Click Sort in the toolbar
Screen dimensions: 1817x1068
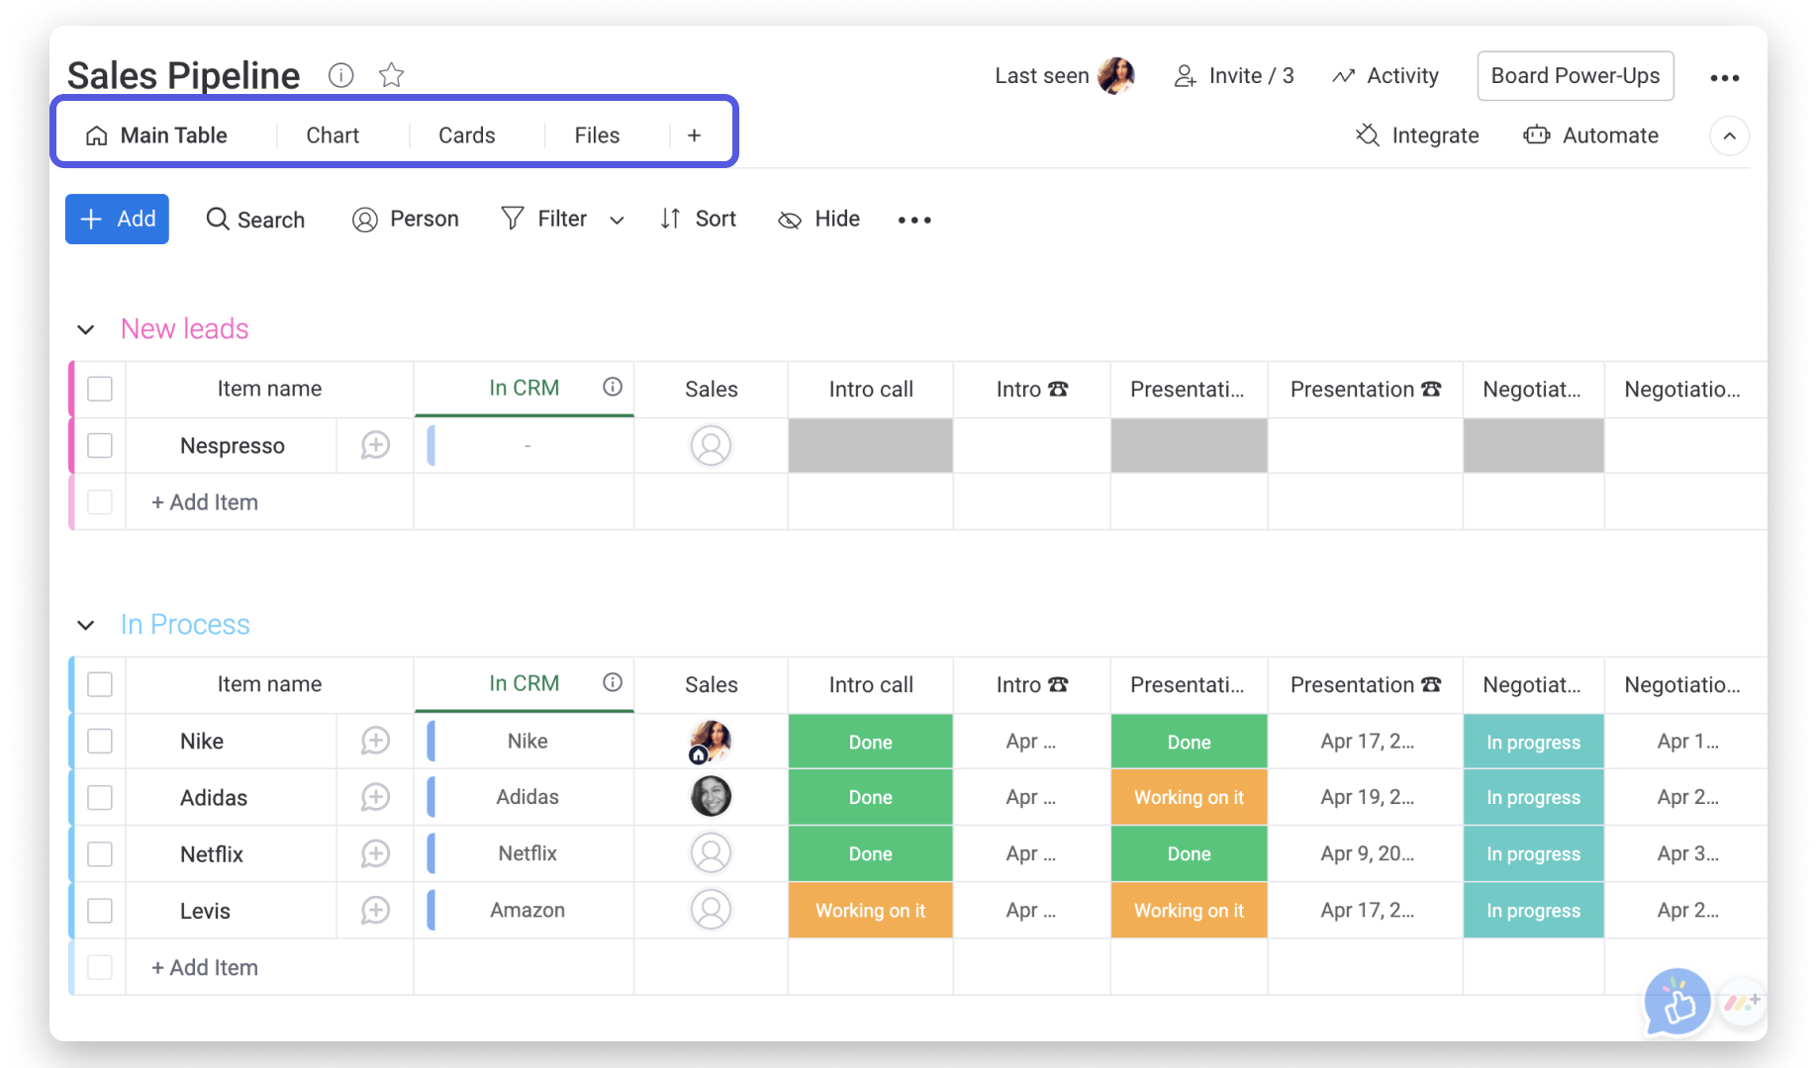point(698,220)
